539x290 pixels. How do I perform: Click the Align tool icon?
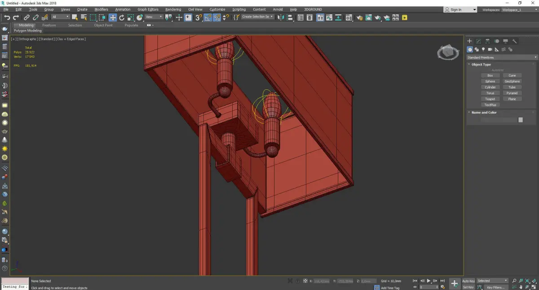pos(290,17)
